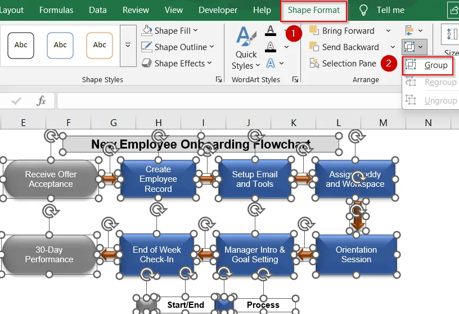Click the Start/End legend label
The height and width of the screenshot is (314, 459).
click(x=186, y=305)
